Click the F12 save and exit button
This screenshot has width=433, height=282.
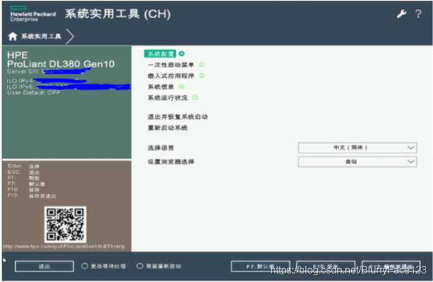pyautogui.click(x=391, y=266)
